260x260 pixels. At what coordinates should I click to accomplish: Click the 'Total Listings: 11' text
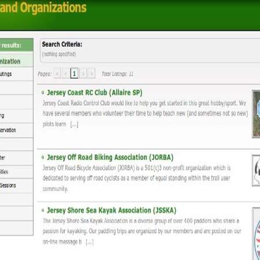[x=117, y=74]
